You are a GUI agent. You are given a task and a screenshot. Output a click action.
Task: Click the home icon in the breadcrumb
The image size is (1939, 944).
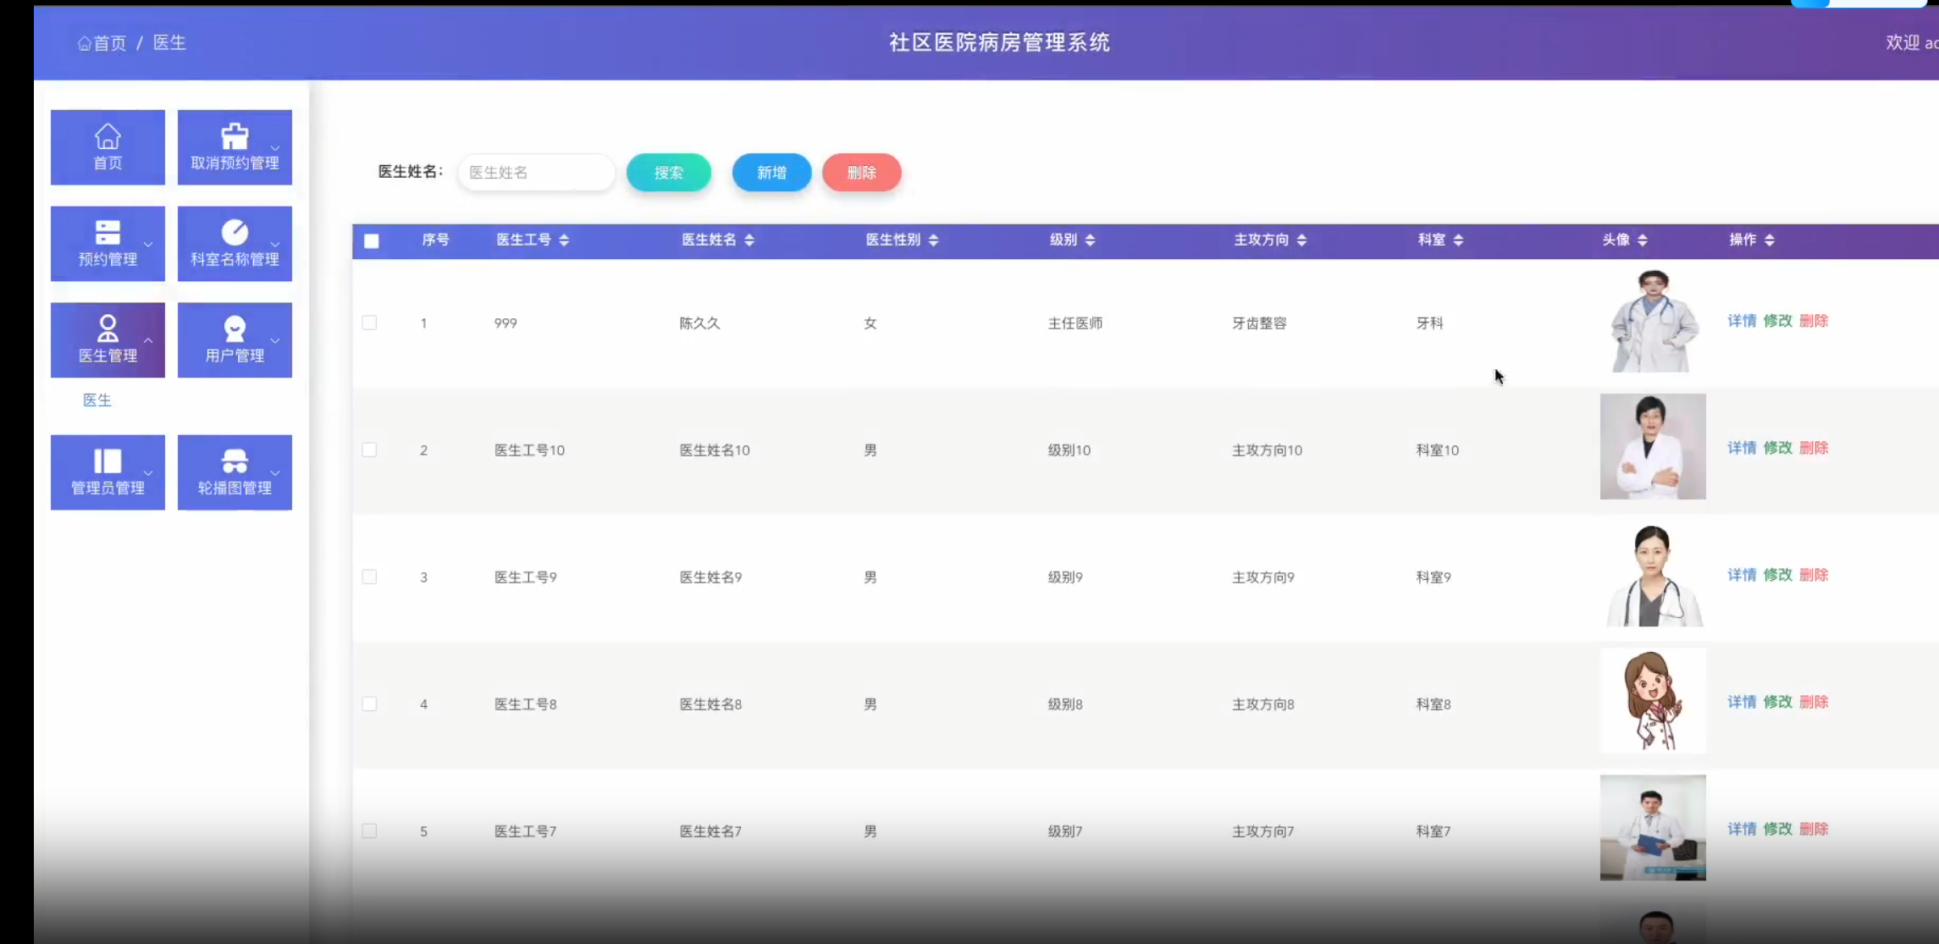84,43
